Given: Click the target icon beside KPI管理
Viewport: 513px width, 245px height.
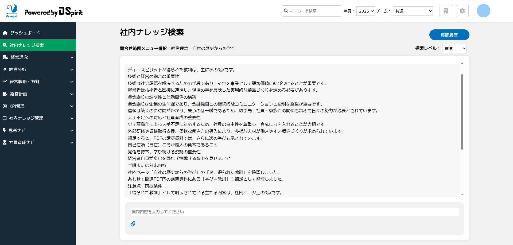Looking at the screenshot, I should click(x=5, y=106).
